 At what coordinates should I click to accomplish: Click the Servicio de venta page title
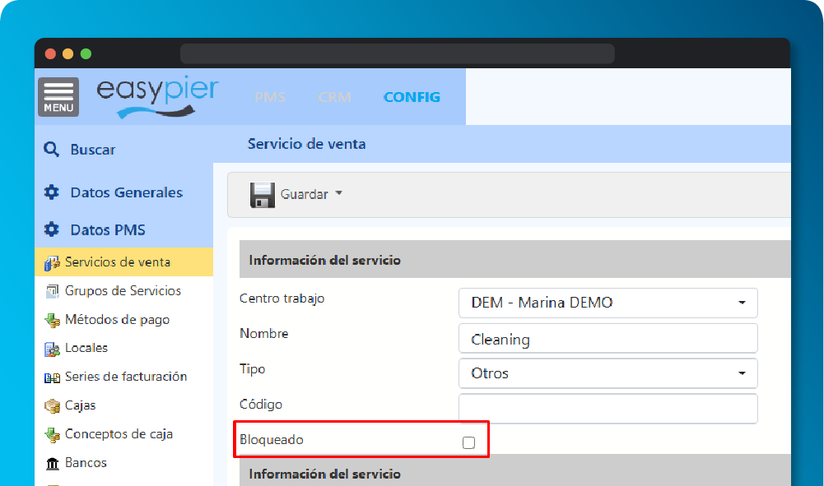tap(307, 144)
